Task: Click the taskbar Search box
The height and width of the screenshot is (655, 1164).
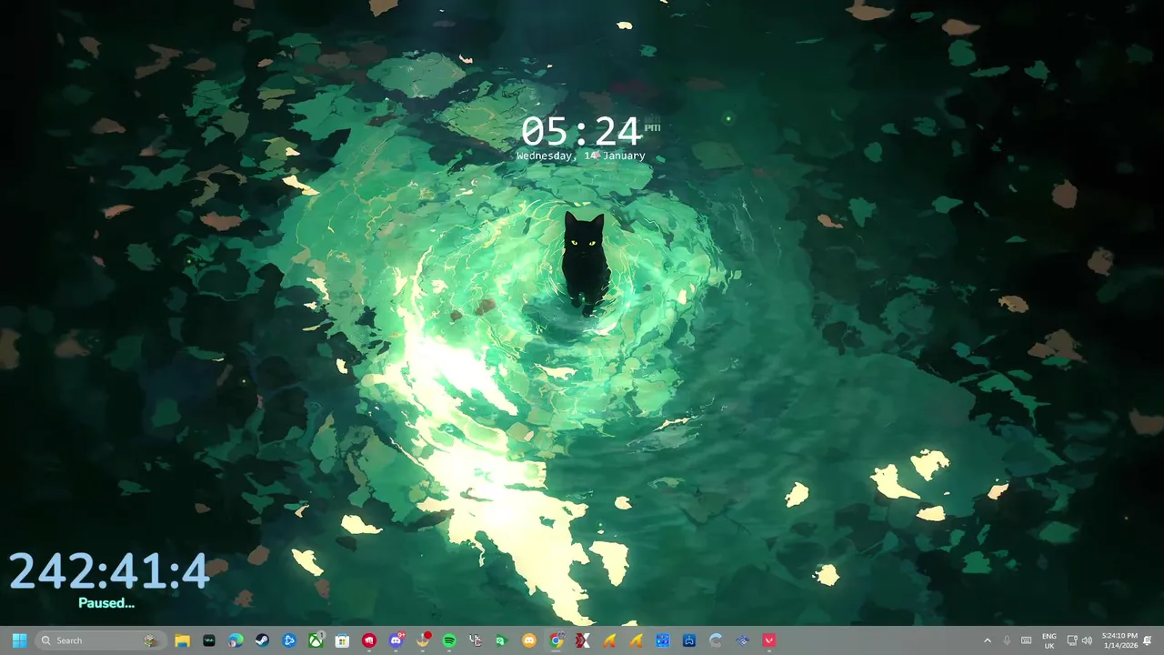Action: 100,640
